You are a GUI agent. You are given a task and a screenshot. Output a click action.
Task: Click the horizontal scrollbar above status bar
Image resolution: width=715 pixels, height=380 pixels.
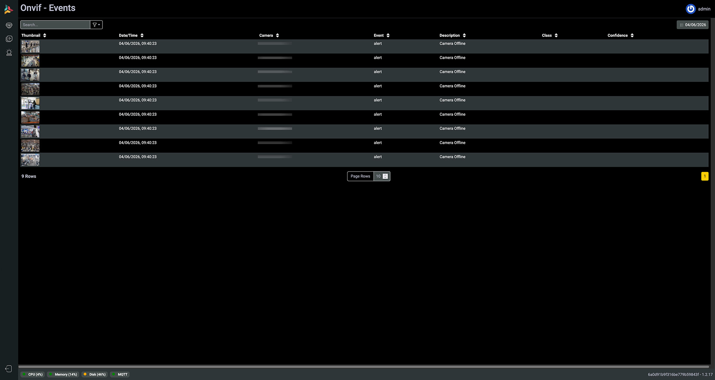point(363,367)
